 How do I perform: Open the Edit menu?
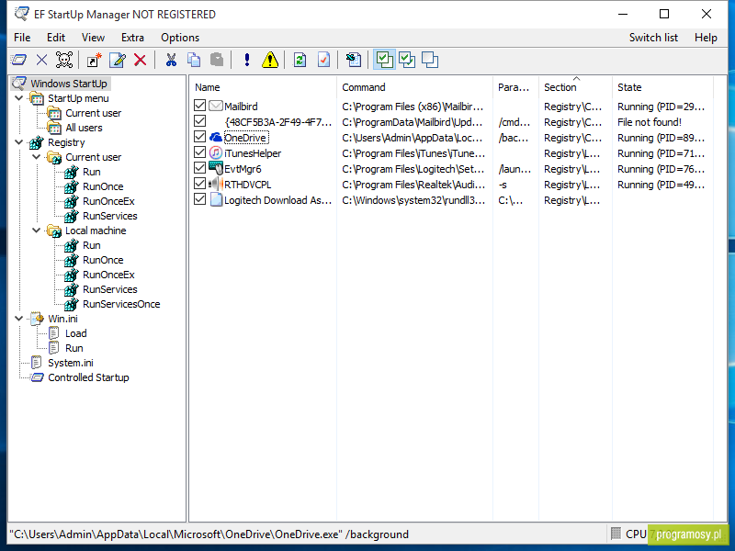point(56,38)
